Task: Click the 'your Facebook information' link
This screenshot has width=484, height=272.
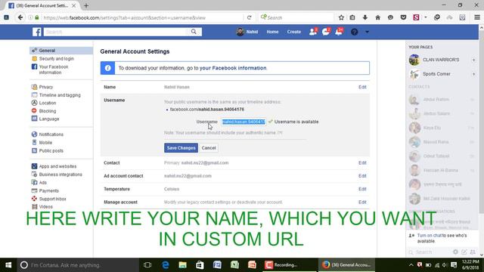Action: tap(233, 68)
